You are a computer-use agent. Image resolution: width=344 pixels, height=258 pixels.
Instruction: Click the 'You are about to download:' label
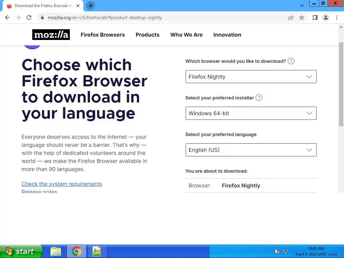click(x=217, y=171)
